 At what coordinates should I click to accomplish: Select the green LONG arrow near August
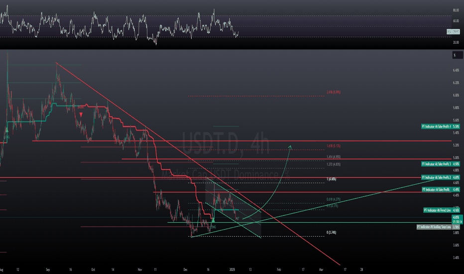coord(7,130)
